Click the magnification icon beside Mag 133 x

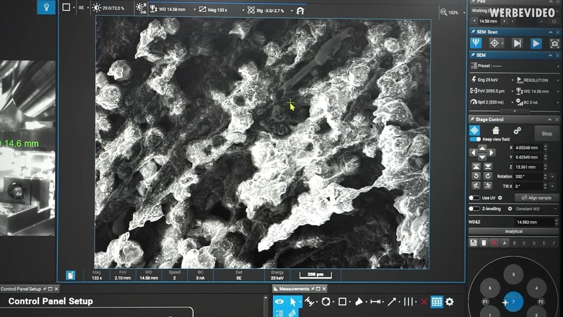[202, 10]
